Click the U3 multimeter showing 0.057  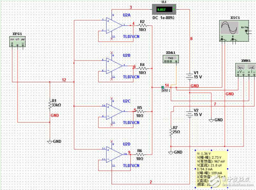165,9
